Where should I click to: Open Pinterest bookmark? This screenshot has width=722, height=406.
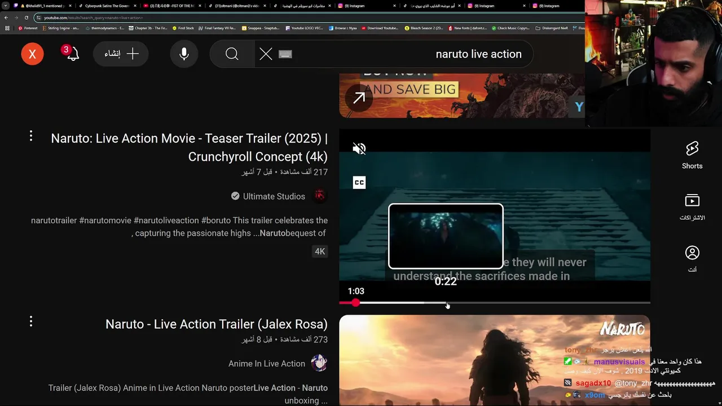pos(28,28)
